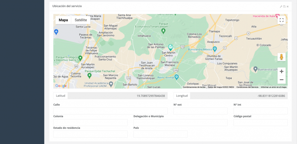
Task: Zoom in on the map
Action: click(281, 71)
